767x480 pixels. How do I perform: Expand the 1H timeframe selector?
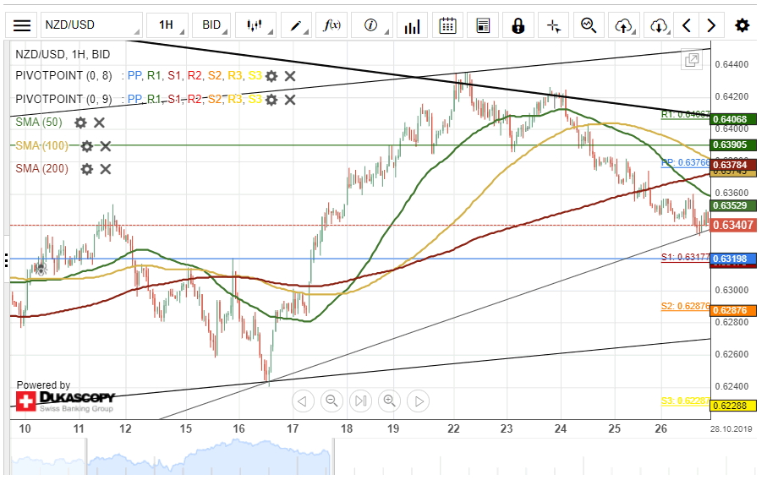click(167, 25)
